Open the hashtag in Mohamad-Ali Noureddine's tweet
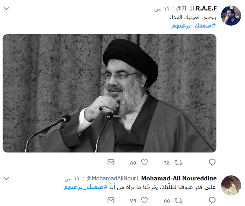 point(86,187)
